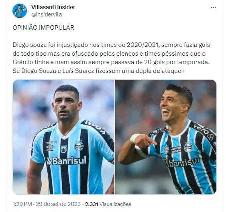Click the Villasanti Insider profile avatar

pos(20,11)
